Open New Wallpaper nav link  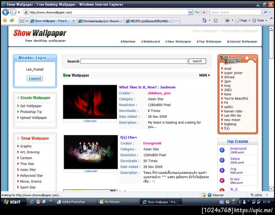click(178, 42)
